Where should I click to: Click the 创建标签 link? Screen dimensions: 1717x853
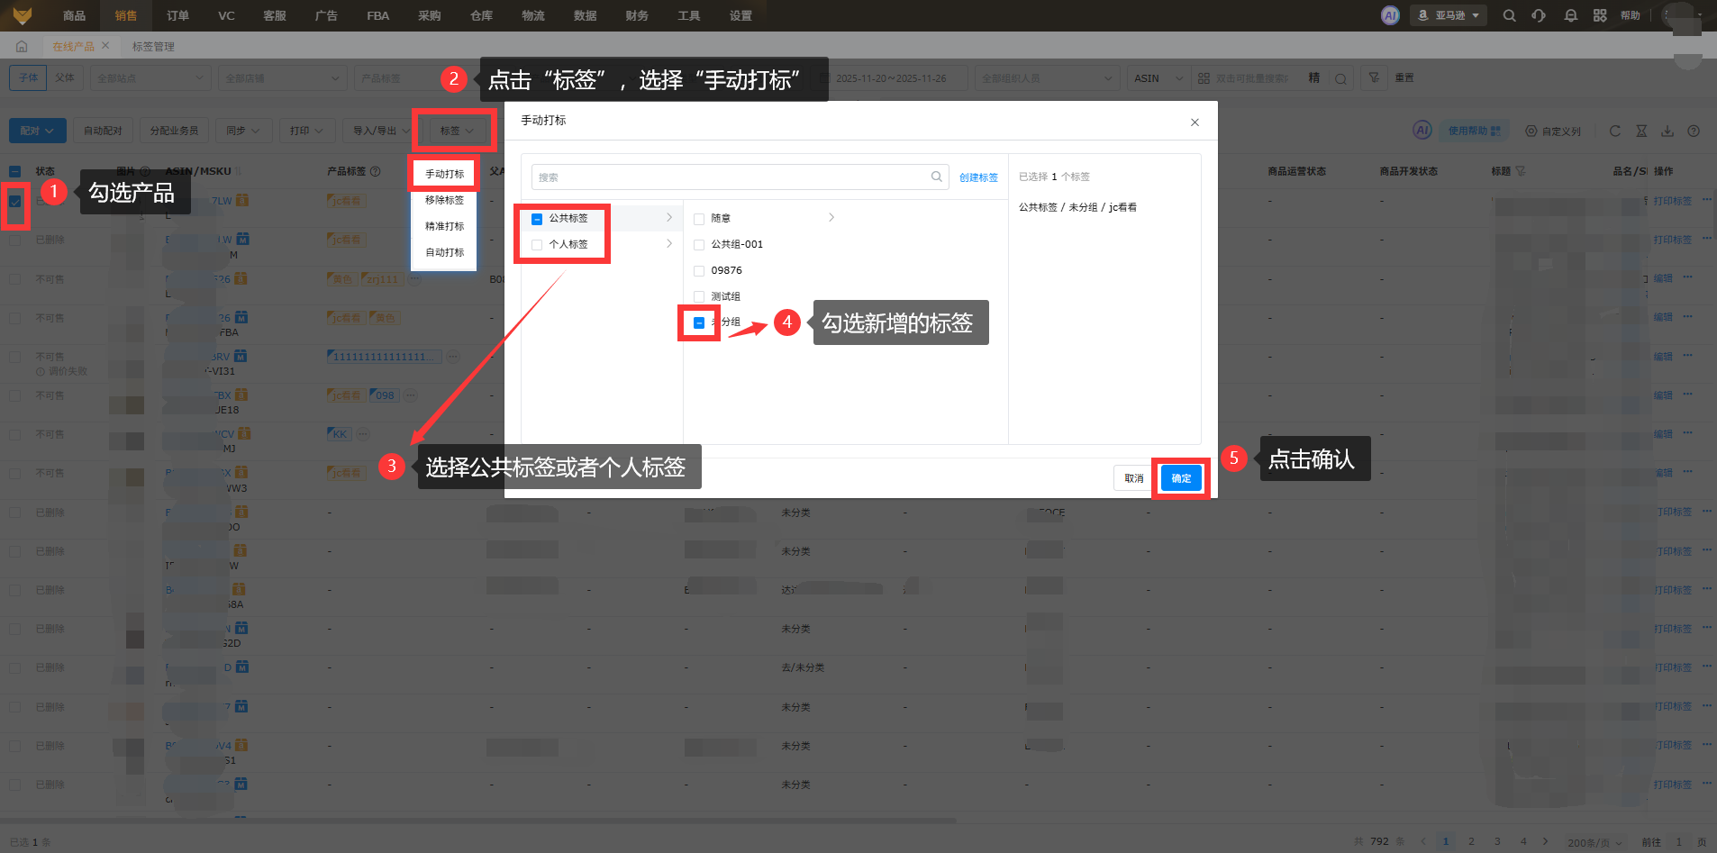click(x=978, y=177)
